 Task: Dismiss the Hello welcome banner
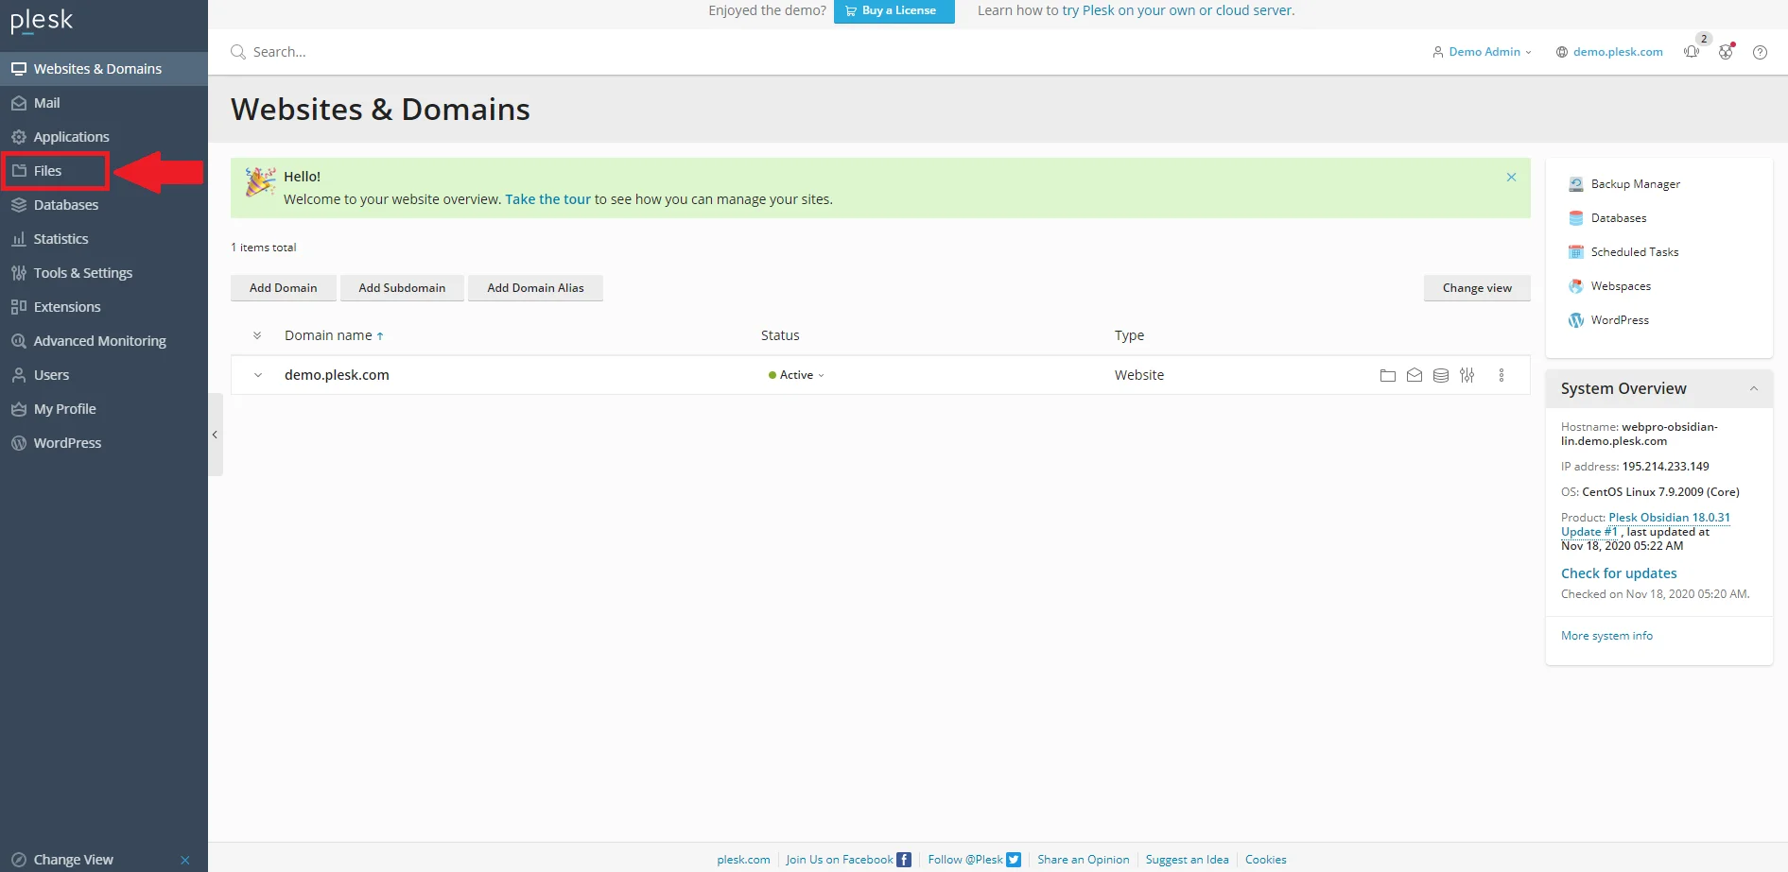[x=1511, y=177]
